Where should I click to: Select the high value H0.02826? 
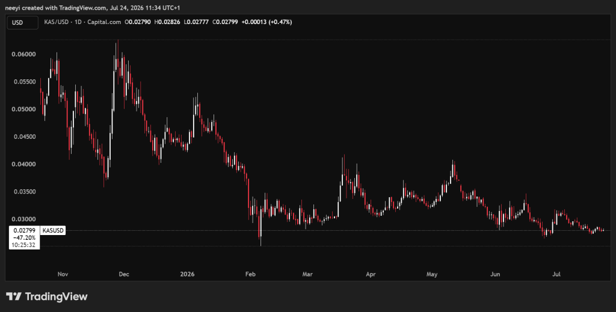tap(167, 22)
